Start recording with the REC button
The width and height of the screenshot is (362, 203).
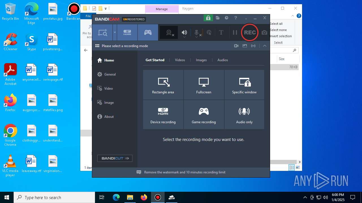[x=250, y=32]
